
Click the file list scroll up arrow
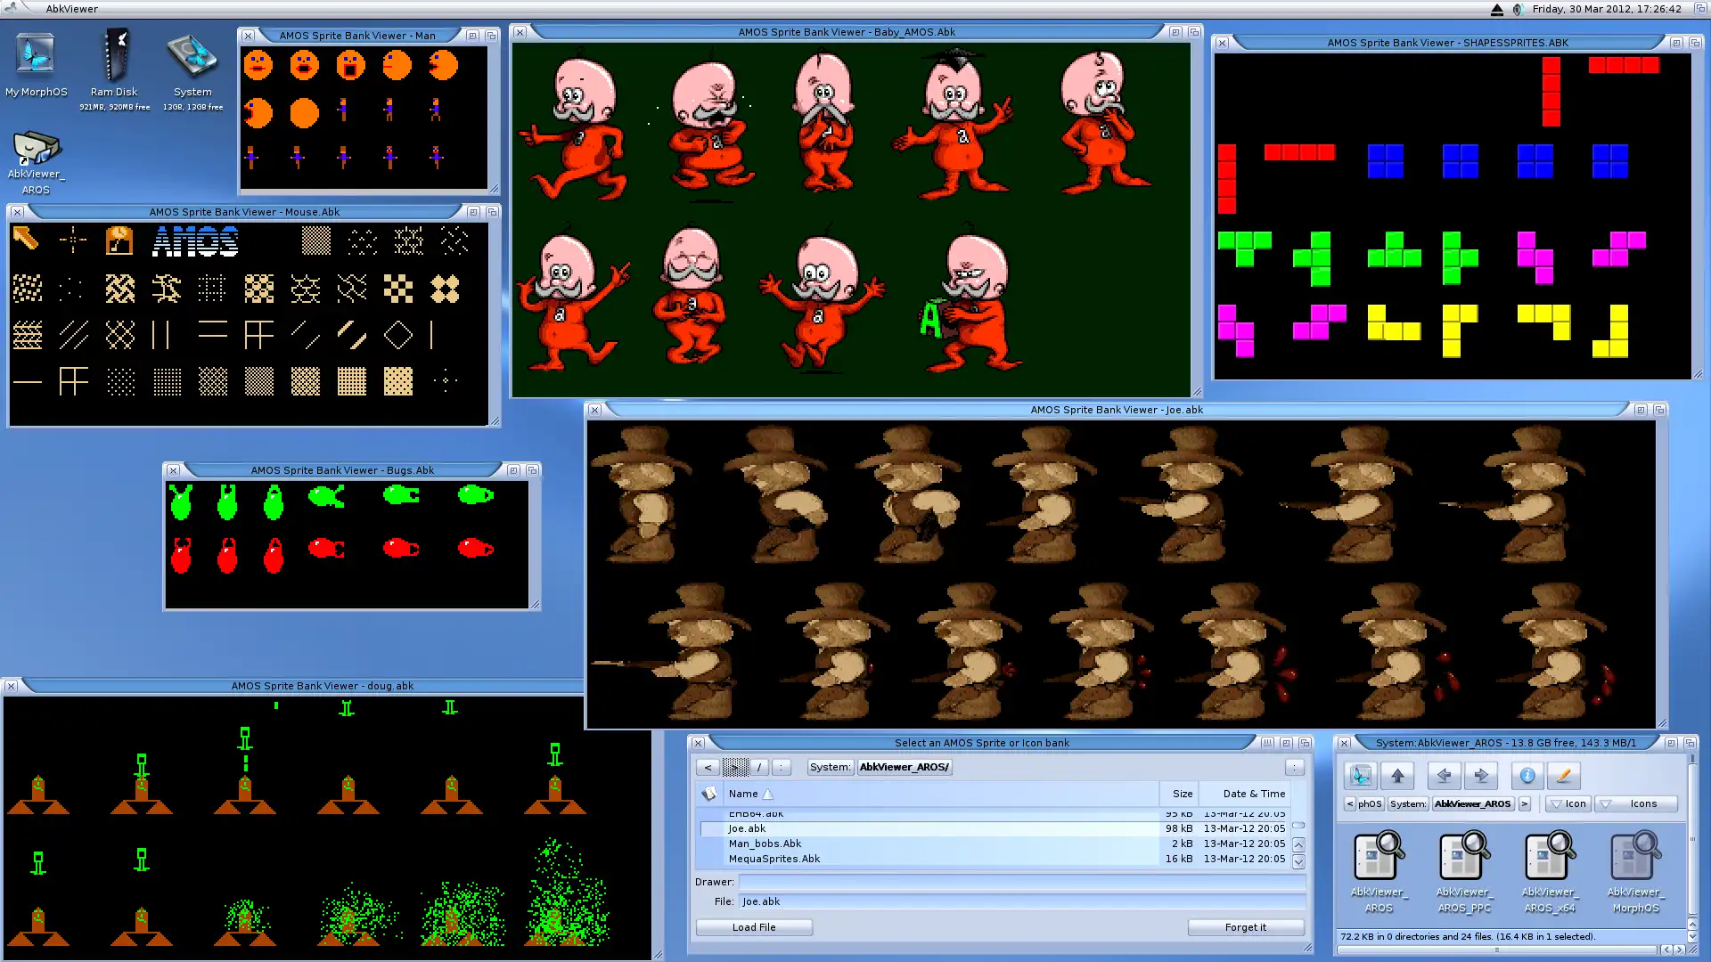[1298, 844]
